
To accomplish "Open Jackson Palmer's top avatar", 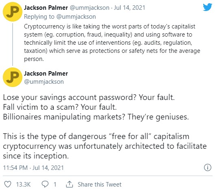I will pyautogui.click(x=13, y=12).
